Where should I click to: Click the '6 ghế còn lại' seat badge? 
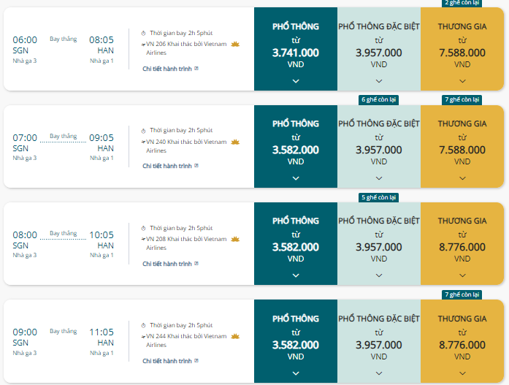pyautogui.click(x=378, y=99)
